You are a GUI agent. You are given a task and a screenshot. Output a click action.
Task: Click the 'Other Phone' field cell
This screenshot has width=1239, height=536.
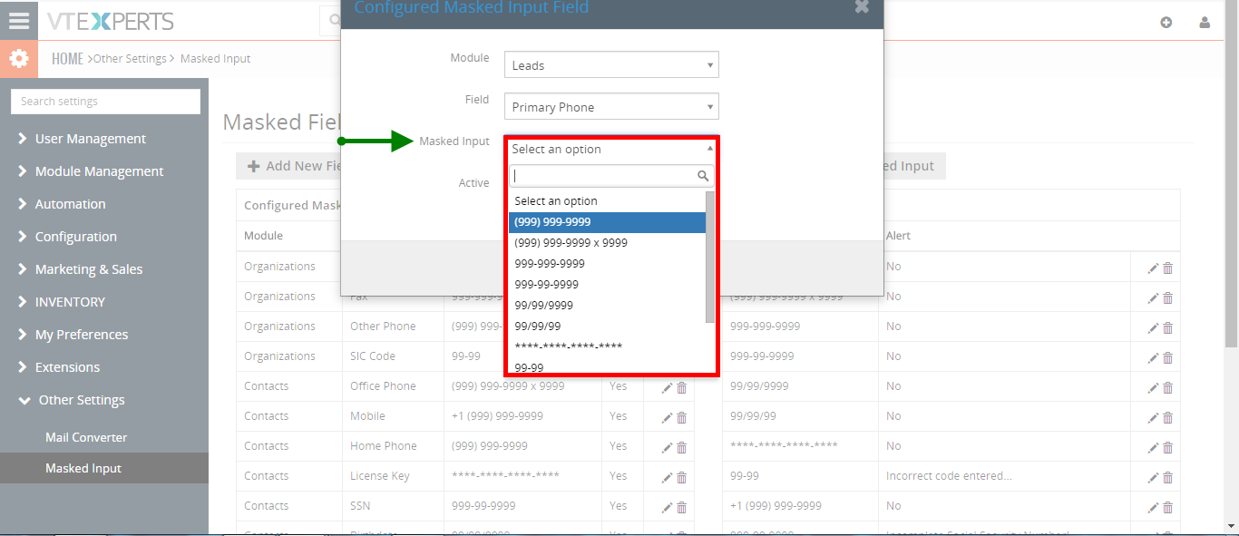point(383,326)
